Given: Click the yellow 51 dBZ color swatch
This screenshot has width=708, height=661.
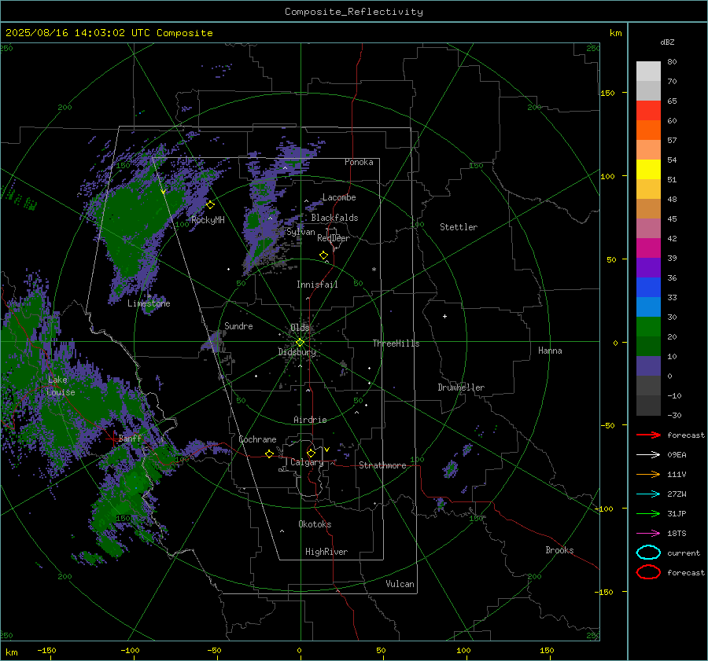Looking at the screenshot, I should [x=648, y=169].
